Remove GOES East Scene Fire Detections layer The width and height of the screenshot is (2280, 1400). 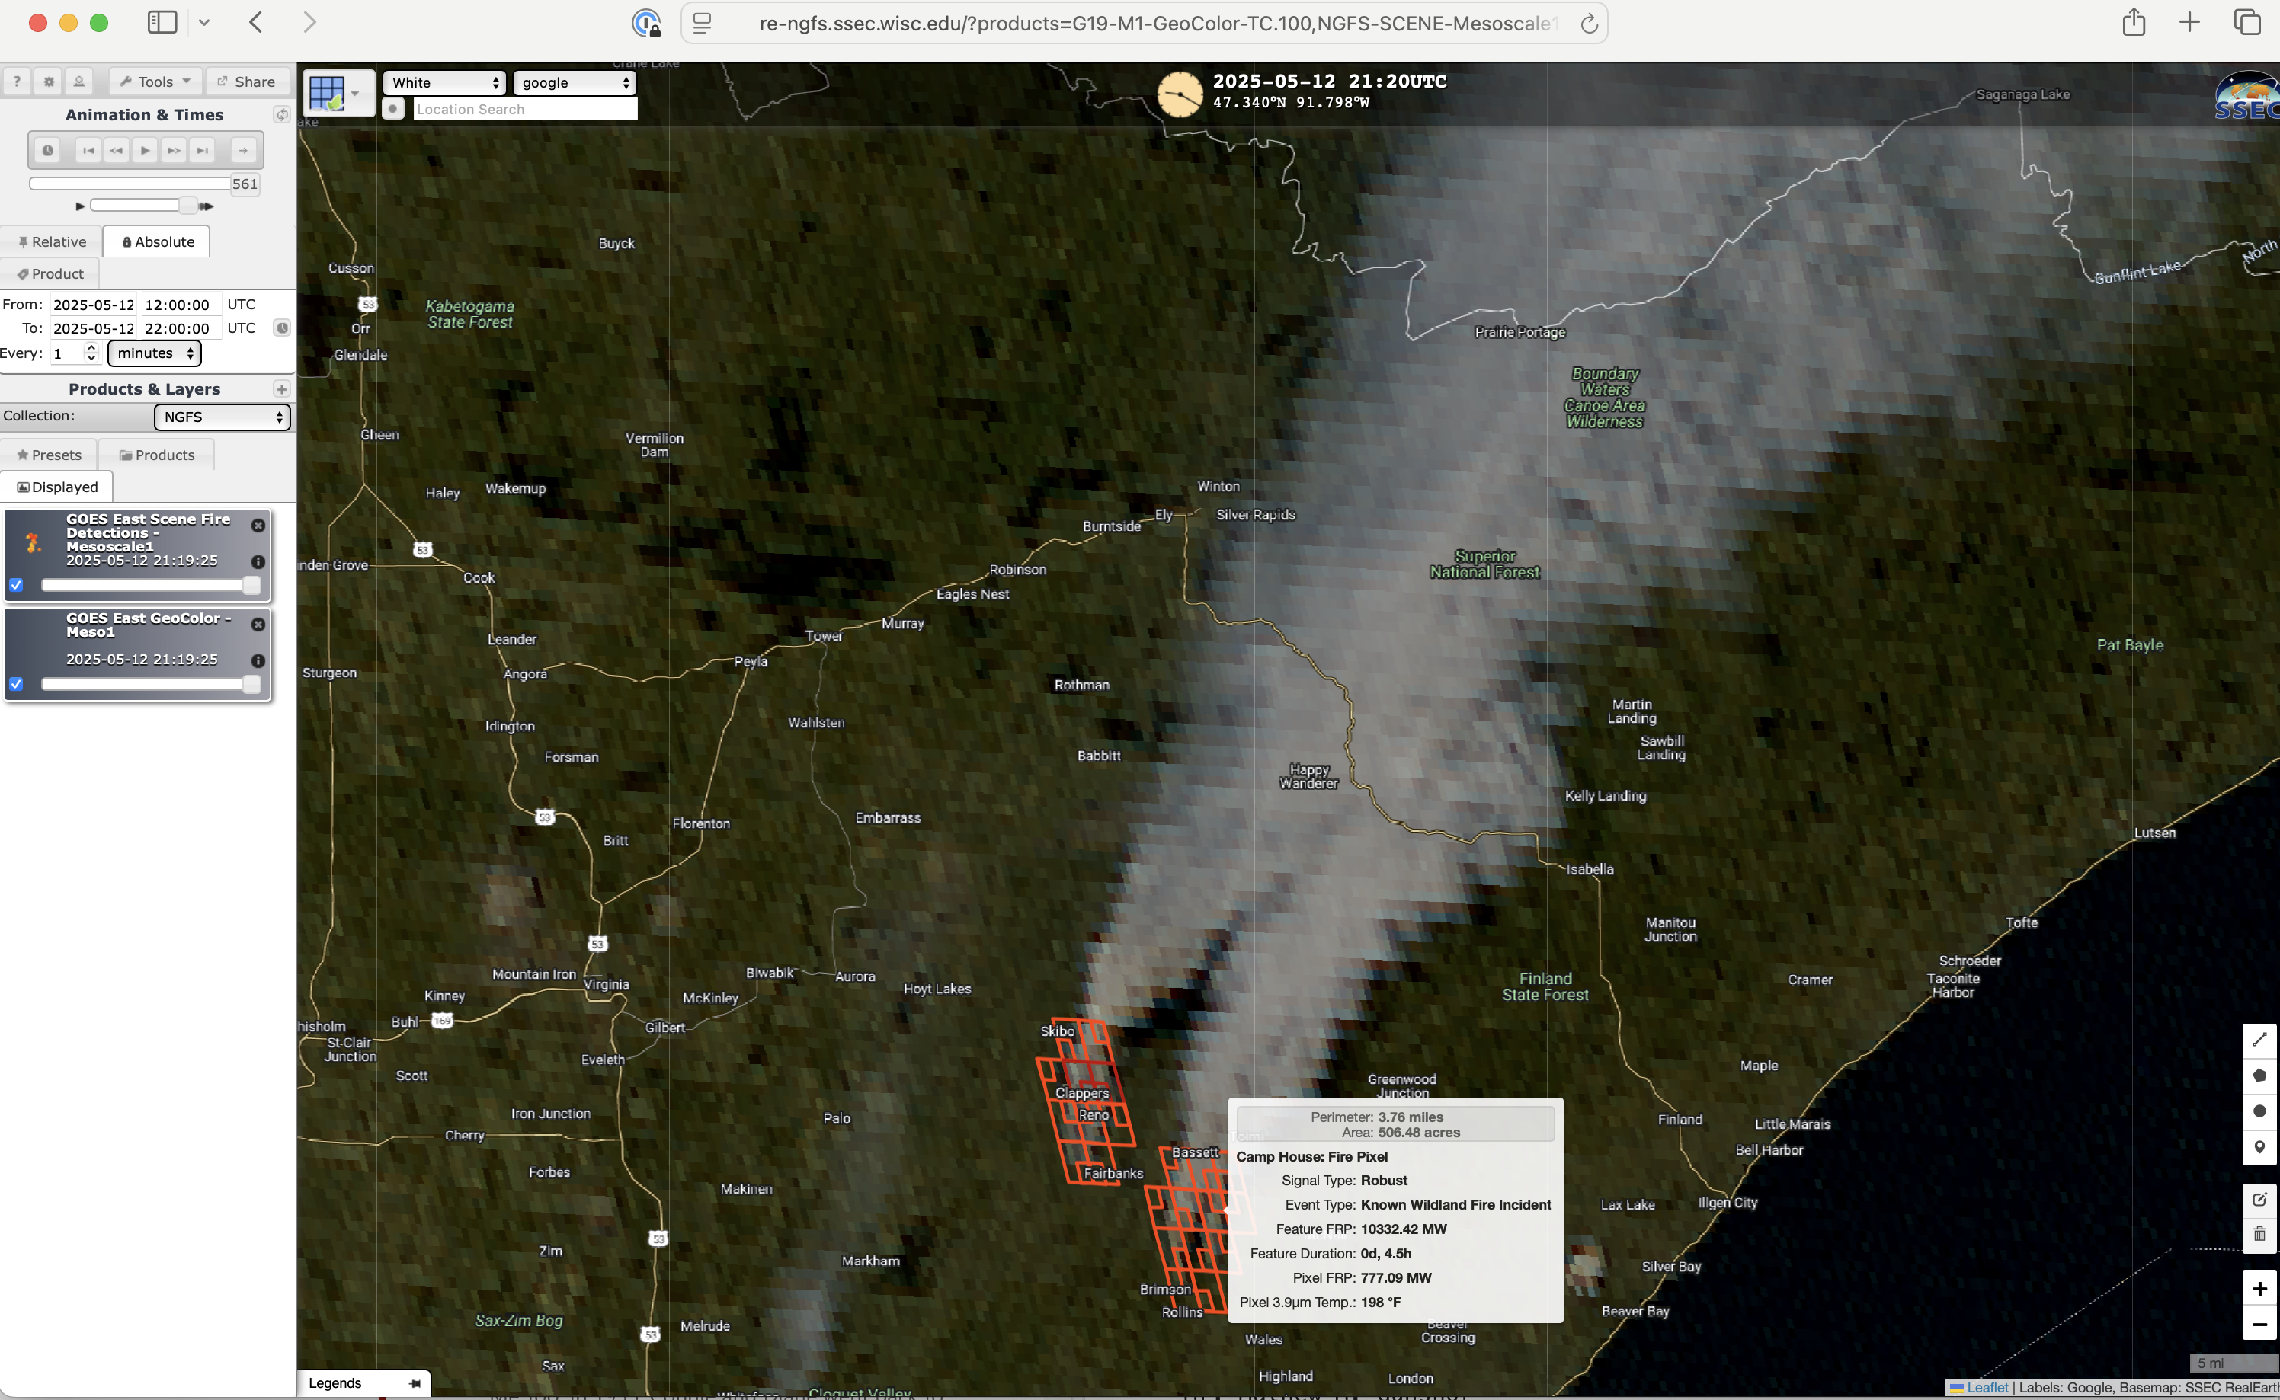258,525
